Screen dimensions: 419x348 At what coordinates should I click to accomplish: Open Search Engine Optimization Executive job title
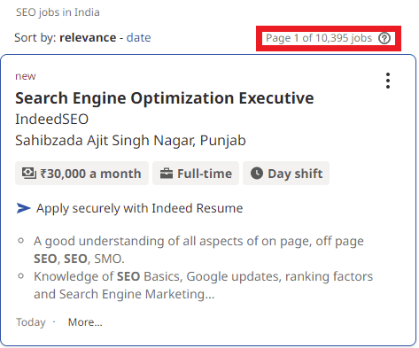click(165, 97)
